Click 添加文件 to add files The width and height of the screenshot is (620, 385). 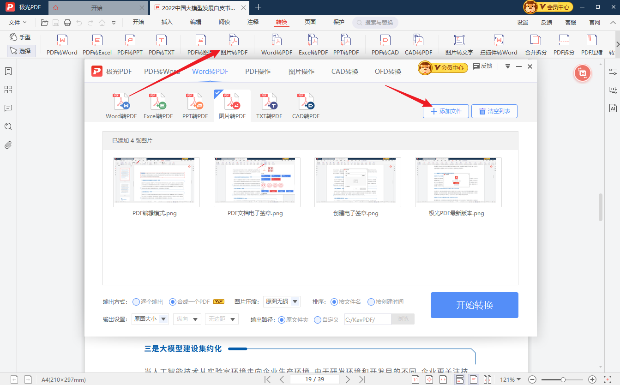pyautogui.click(x=445, y=111)
